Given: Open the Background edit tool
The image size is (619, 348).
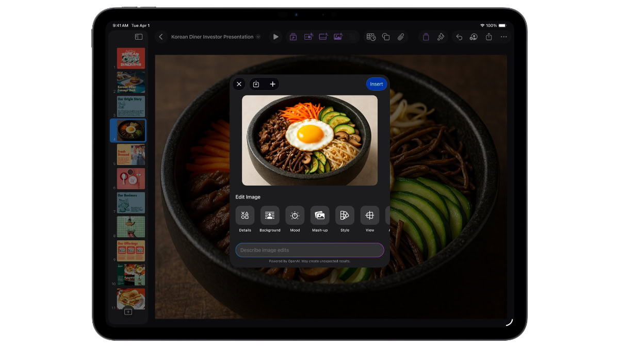Looking at the screenshot, I should [x=270, y=215].
